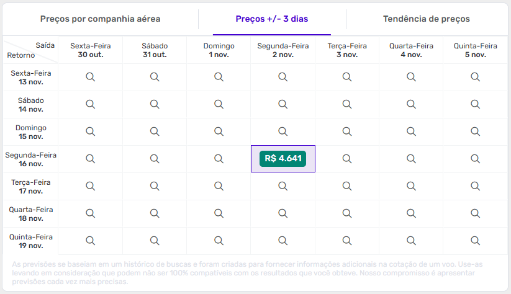The width and height of the screenshot is (511, 294).
Task: Search price for 30 out. departure, 13 nov. return
Action: pos(90,77)
